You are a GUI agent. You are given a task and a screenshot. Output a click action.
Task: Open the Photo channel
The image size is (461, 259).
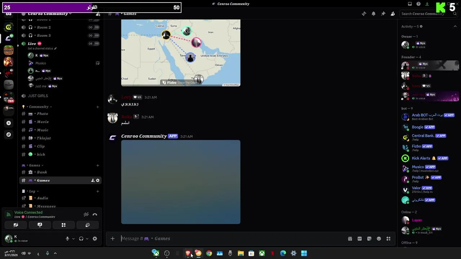[x=60, y=114]
